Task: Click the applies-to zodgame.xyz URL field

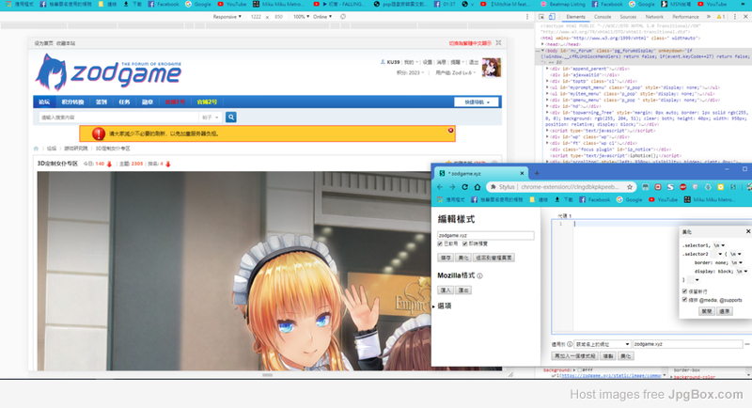Action: (688, 344)
